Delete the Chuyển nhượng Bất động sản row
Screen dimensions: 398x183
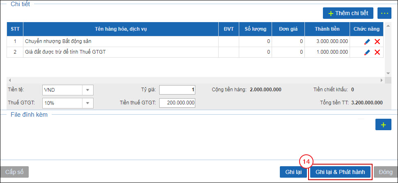point(377,42)
